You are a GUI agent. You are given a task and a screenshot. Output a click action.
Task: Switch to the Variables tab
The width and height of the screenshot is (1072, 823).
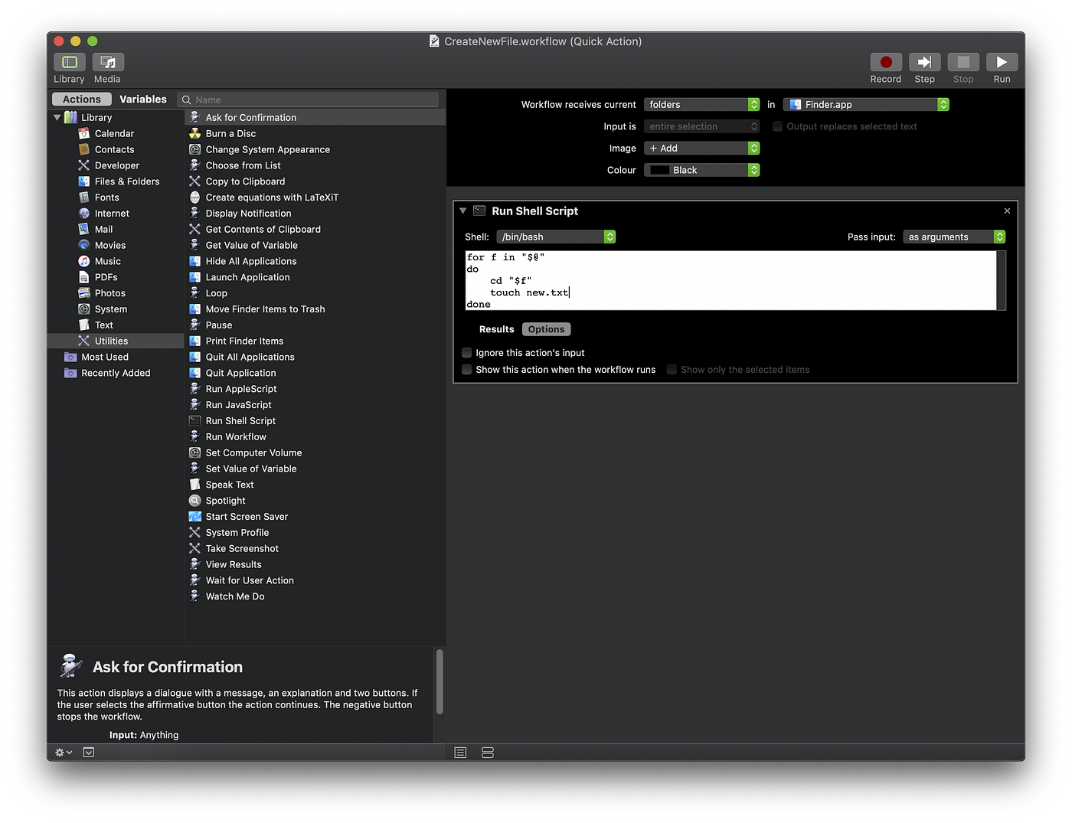(143, 100)
